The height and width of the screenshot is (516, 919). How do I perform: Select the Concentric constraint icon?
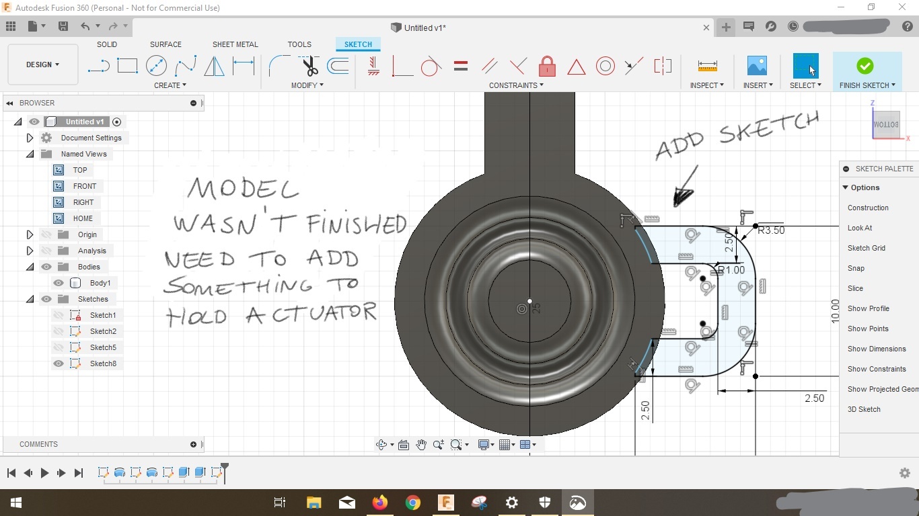coord(605,67)
